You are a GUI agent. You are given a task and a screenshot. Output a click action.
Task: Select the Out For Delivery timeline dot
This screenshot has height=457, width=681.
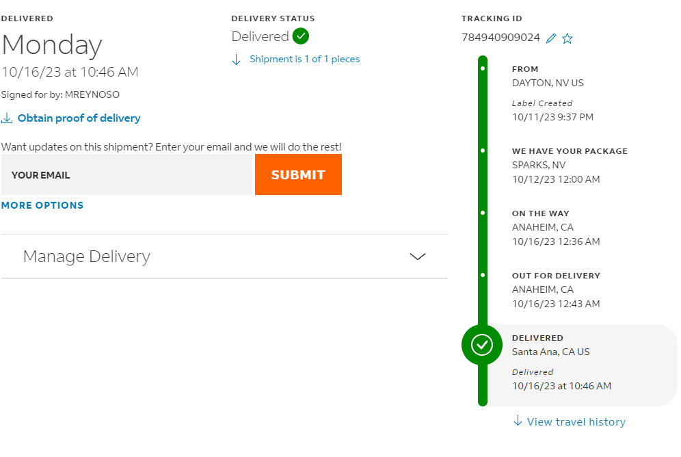point(483,275)
